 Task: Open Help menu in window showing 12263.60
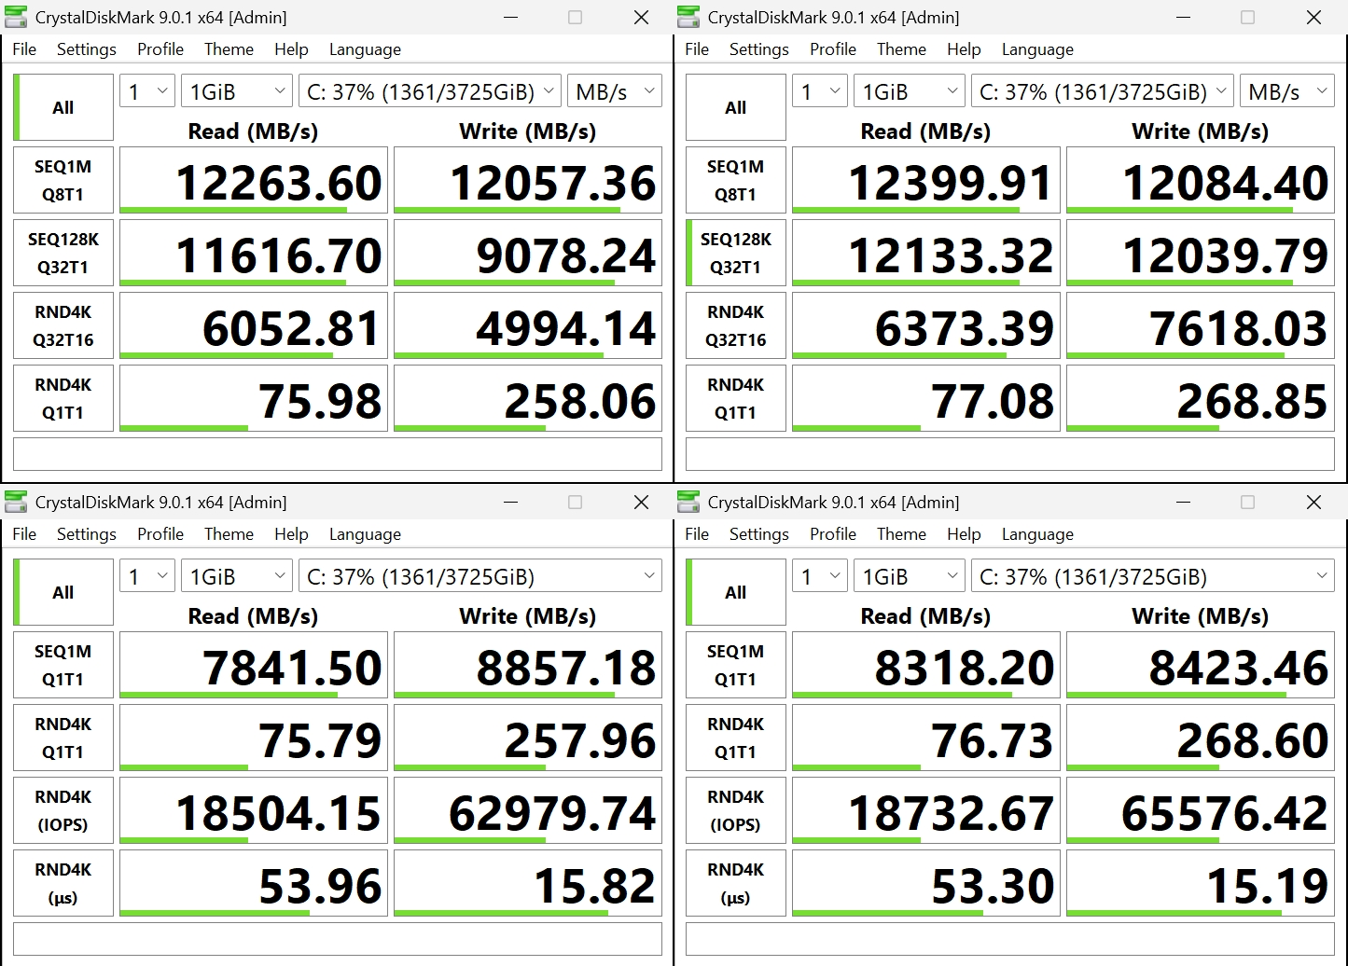coord(291,49)
